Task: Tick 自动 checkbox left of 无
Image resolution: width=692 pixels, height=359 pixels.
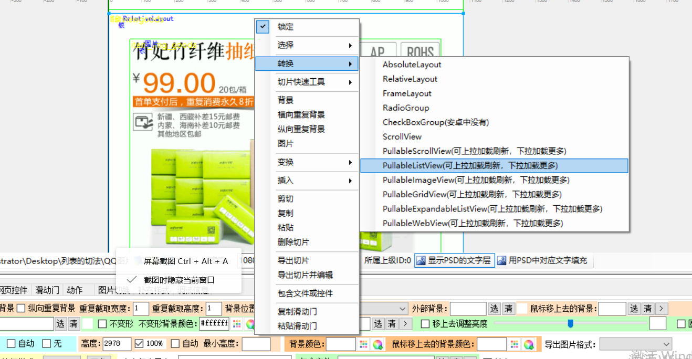Action: 11,344
